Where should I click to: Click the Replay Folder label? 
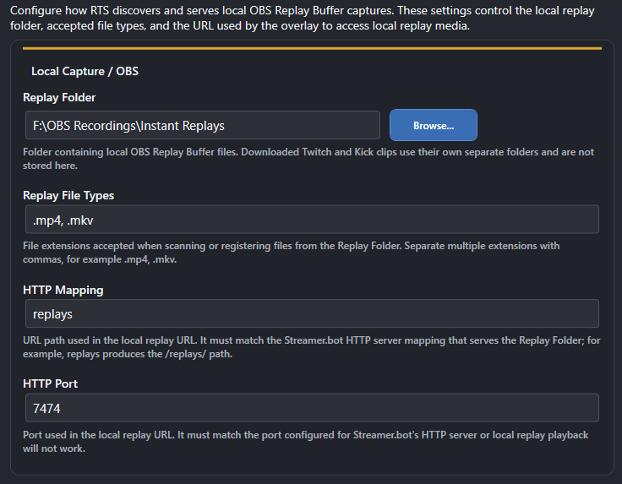(x=59, y=97)
